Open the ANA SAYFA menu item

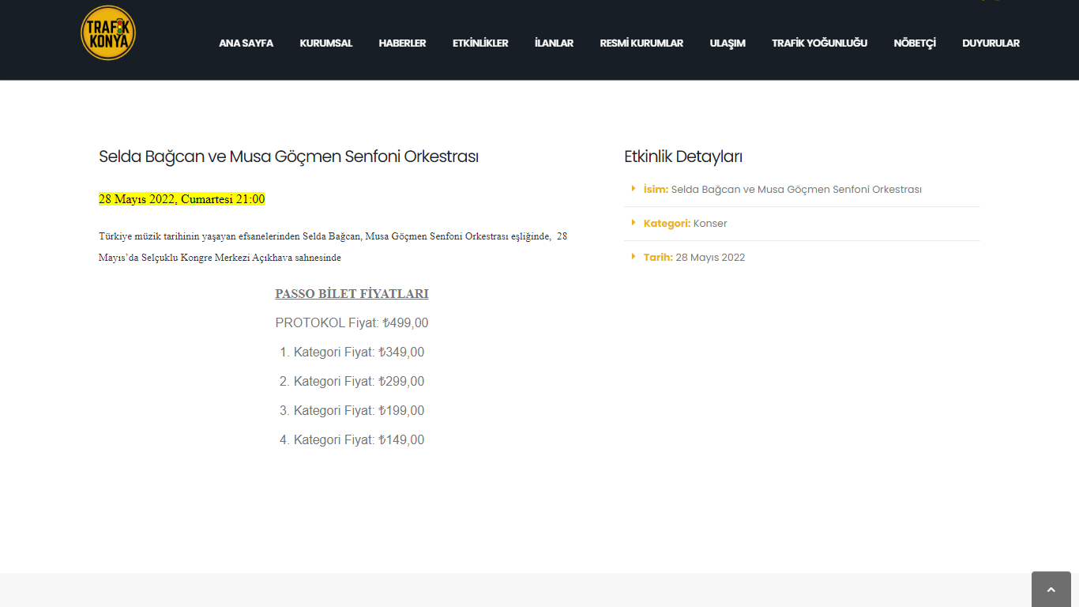pos(246,43)
